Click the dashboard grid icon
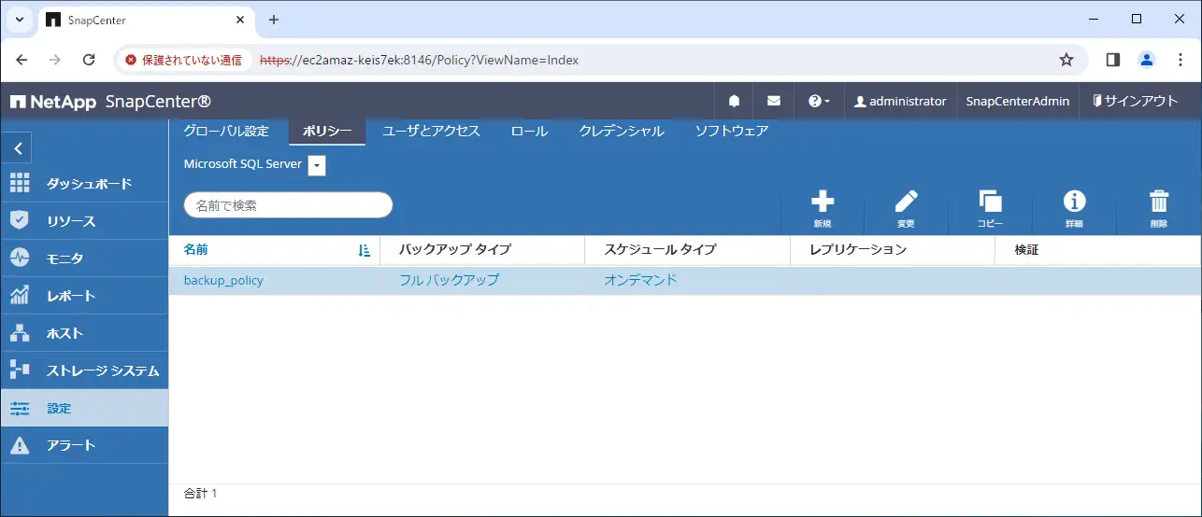This screenshot has height=517, width=1202. pos(20,183)
